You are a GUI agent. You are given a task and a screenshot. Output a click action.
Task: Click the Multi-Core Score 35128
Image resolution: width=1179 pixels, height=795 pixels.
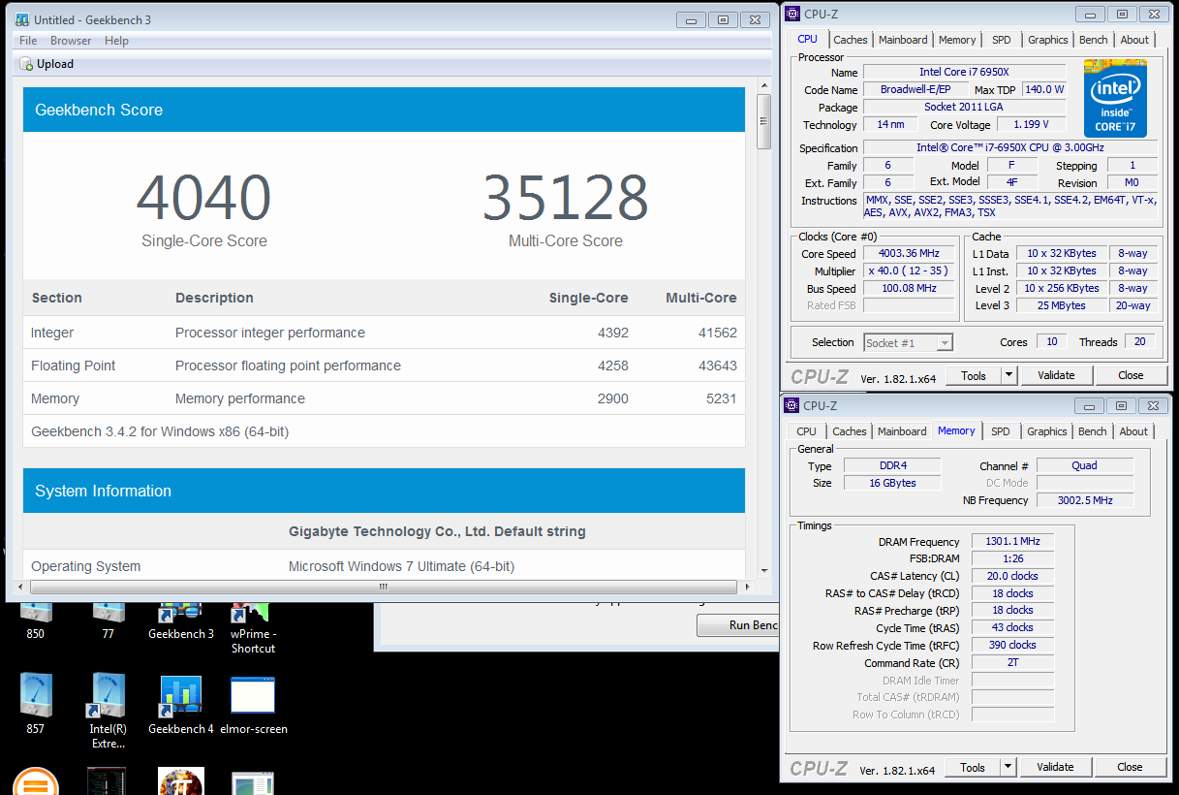(x=565, y=198)
